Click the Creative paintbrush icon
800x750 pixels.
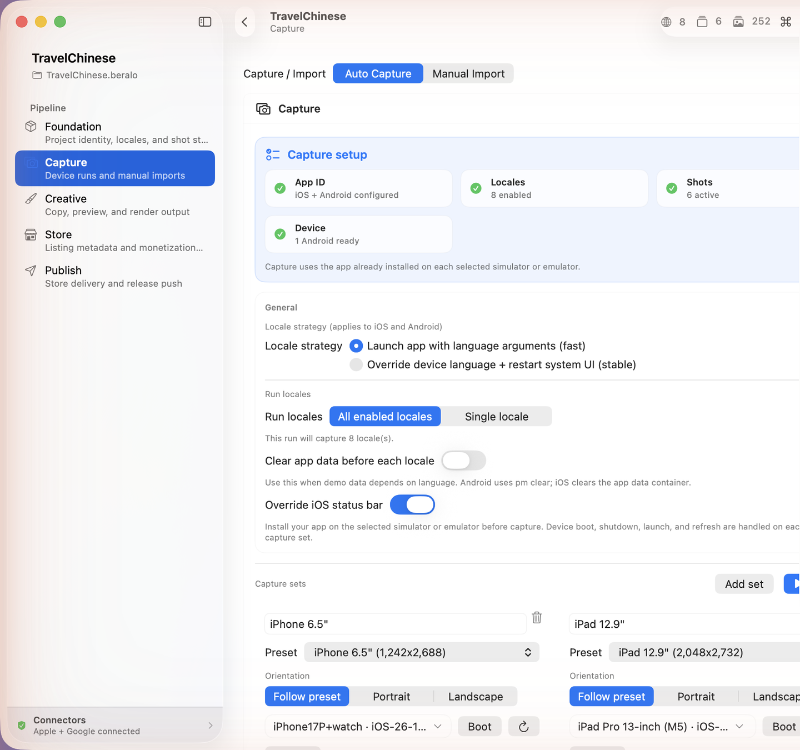(x=31, y=199)
